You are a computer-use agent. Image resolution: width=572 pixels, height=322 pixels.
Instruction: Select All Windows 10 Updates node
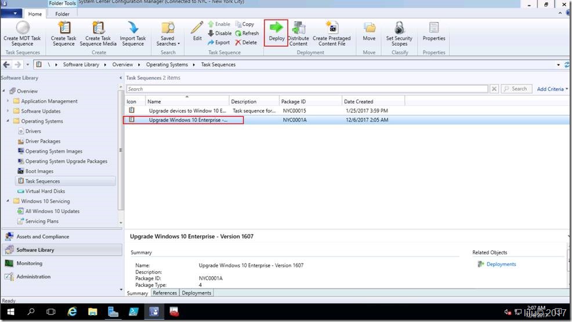click(x=52, y=211)
